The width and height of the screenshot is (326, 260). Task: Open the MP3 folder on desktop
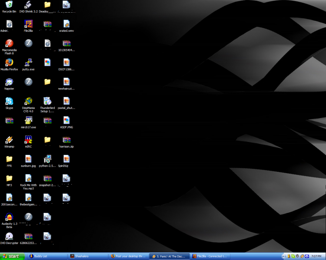point(9,178)
